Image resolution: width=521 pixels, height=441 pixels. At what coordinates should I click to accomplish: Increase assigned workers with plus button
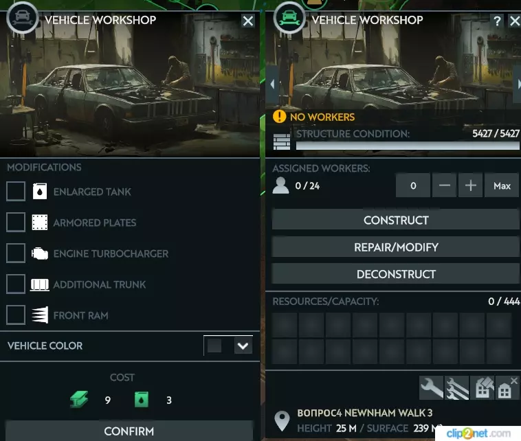click(470, 185)
